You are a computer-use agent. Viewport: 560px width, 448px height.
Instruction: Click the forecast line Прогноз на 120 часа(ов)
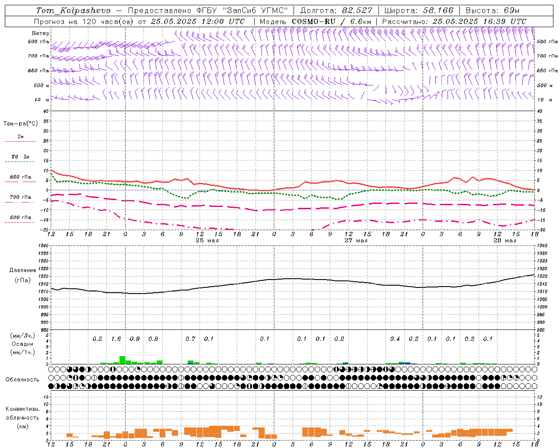coord(84,21)
